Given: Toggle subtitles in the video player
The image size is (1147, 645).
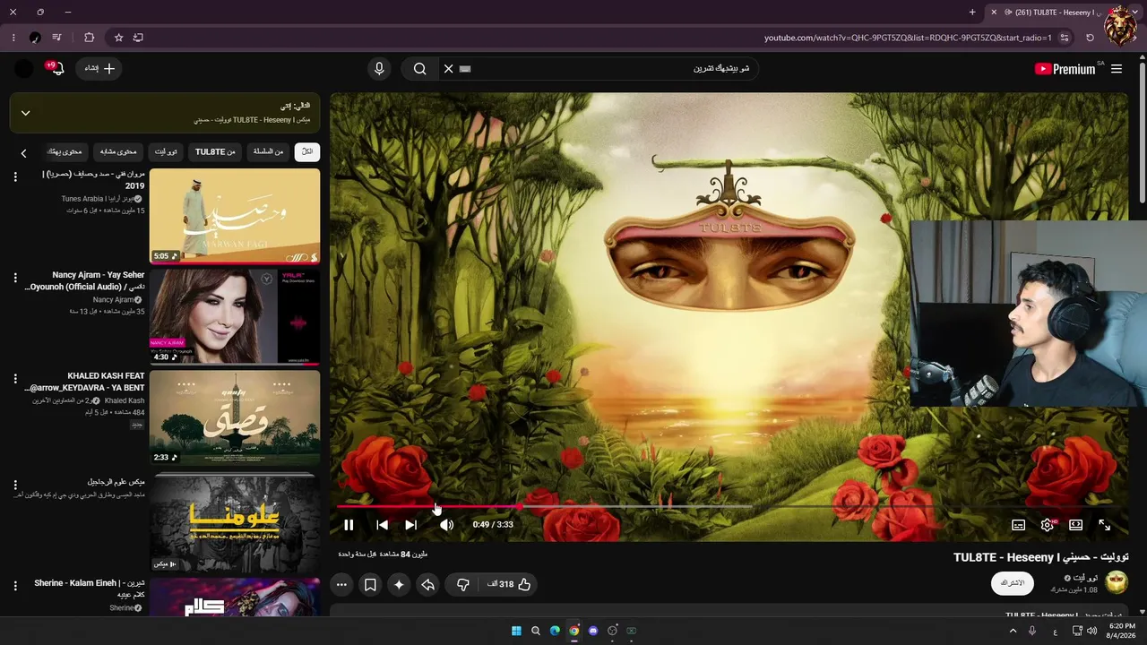Looking at the screenshot, I should tap(1018, 525).
